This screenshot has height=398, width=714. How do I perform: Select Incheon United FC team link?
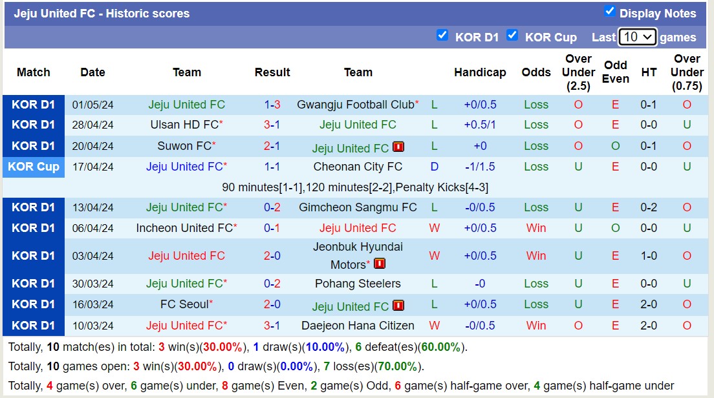(x=184, y=228)
